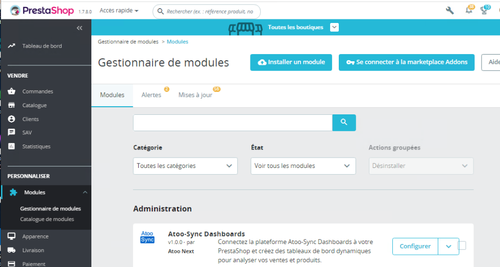Screen dimensions: 500x267
Task: Click the Modules breadcrumb link
Action: (178, 42)
